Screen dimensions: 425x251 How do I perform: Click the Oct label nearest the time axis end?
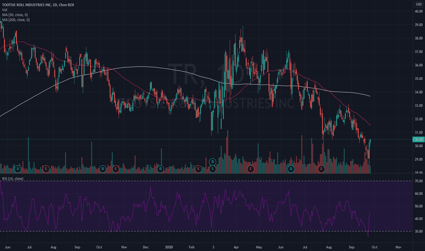pyautogui.click(x=374, y=247)
